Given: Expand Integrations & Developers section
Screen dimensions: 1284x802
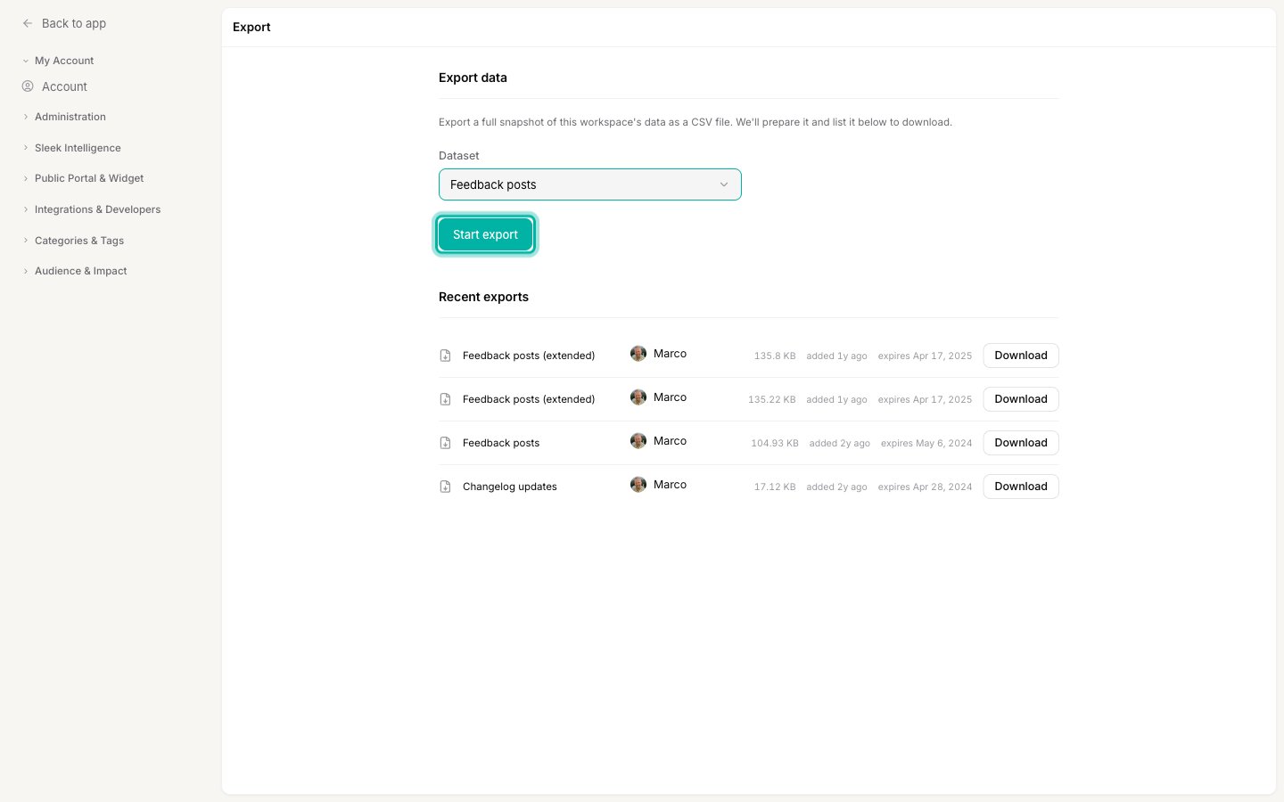Looking at the screenshot, I should coord(91,209).
